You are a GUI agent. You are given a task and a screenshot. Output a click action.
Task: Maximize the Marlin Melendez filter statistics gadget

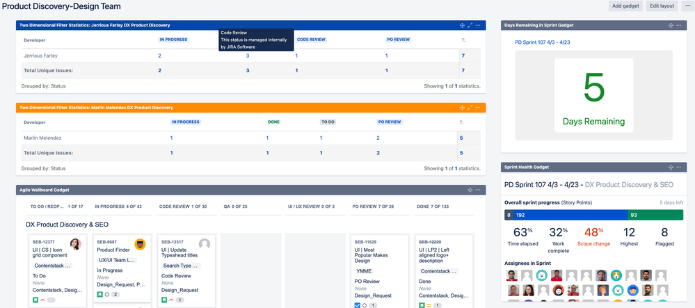pos(470,108)
